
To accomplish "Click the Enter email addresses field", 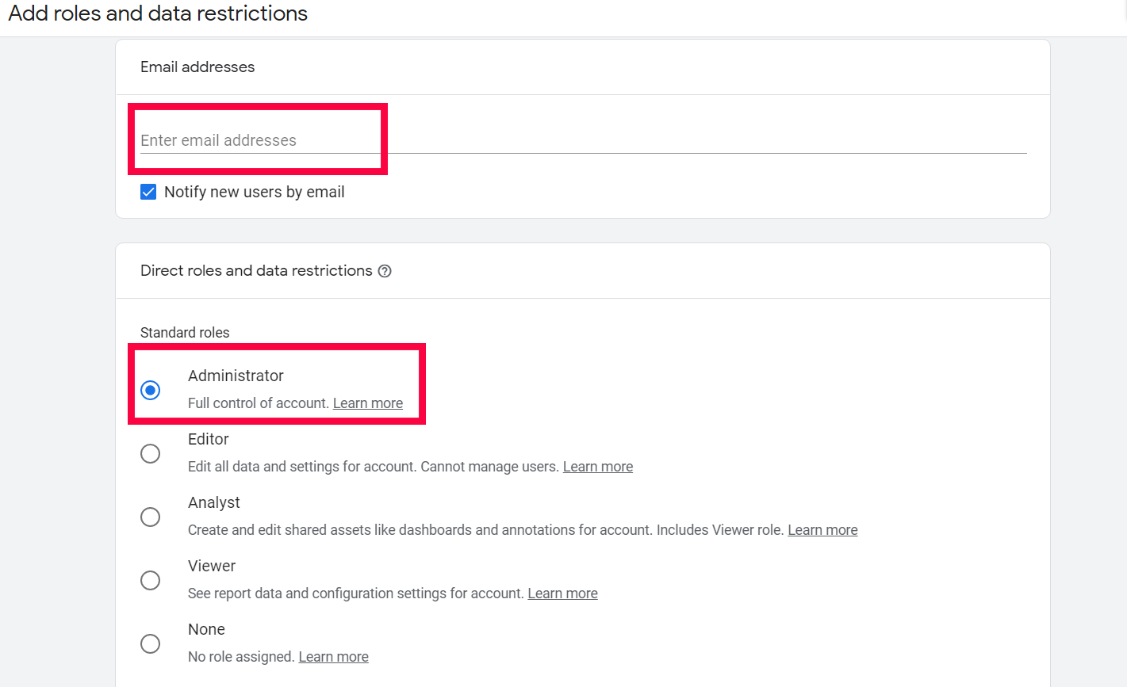I will 583,140.
